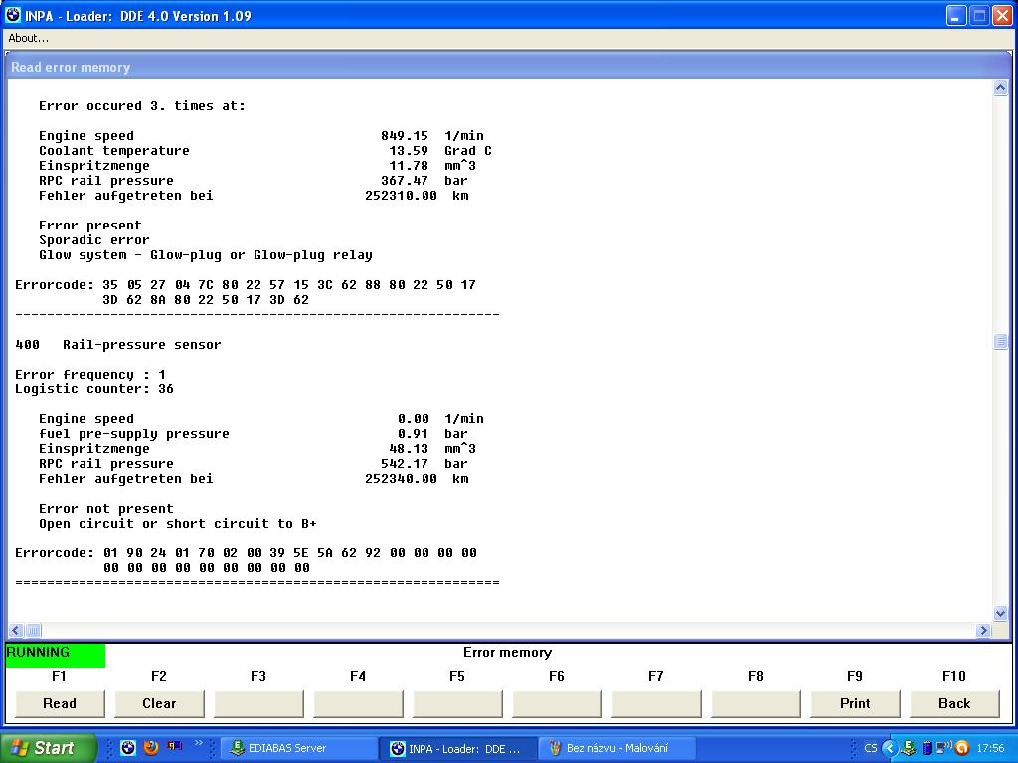
Task: Click the Read button under F1
Action: tap(60, 703)
